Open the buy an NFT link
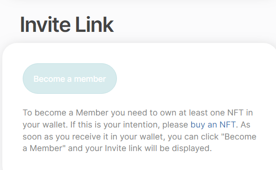 click(x=213, y=125)
